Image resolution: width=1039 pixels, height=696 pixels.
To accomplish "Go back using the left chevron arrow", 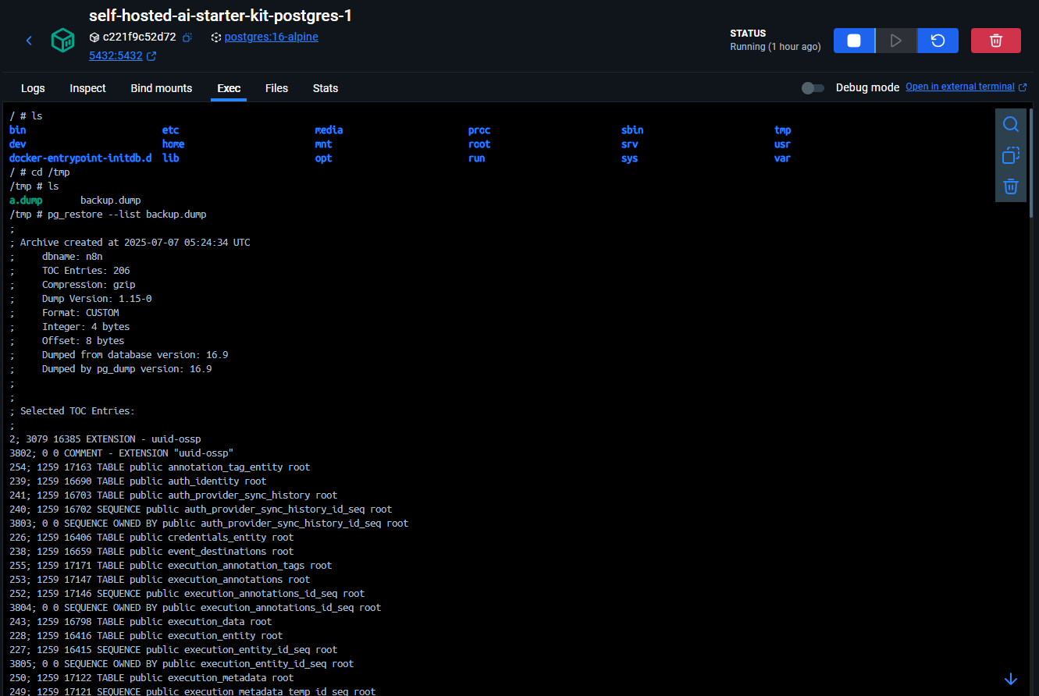I will [x=29, y=41].
